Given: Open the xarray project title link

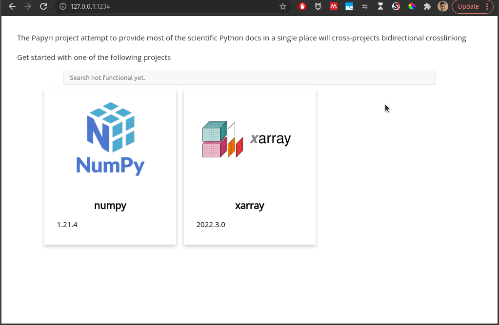Looking at the screenshot, I should click(250, 206).
